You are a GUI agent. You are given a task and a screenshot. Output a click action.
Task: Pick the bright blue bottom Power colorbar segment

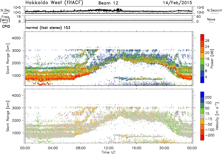pyautogui.click(x=202, y=80)
